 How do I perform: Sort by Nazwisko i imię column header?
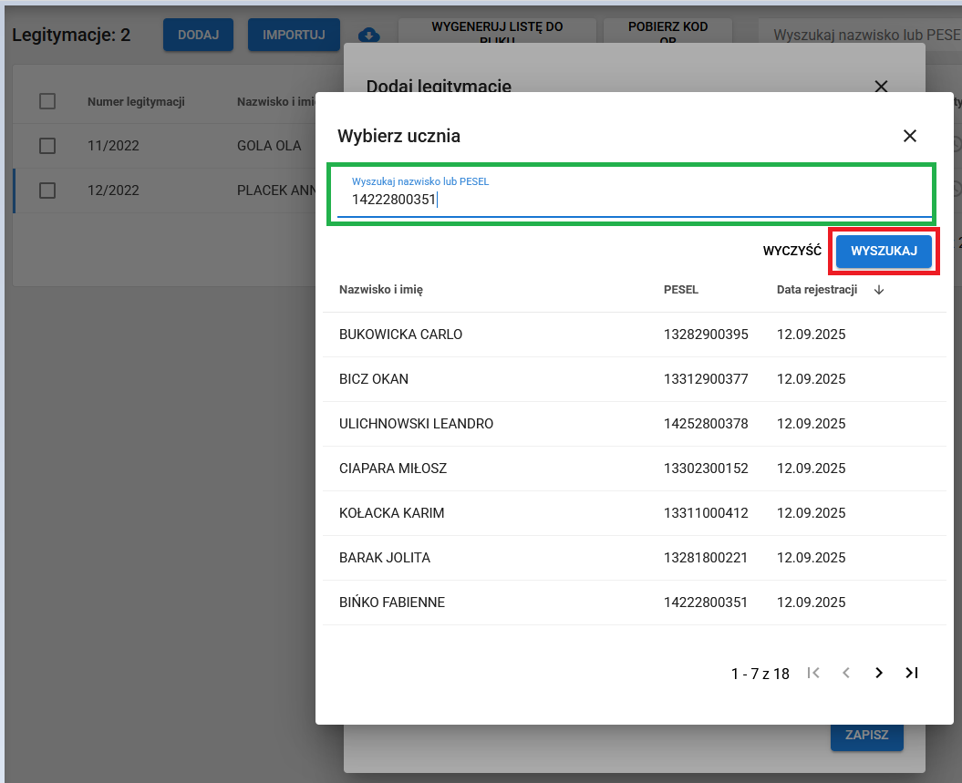[x=380, y=290]
